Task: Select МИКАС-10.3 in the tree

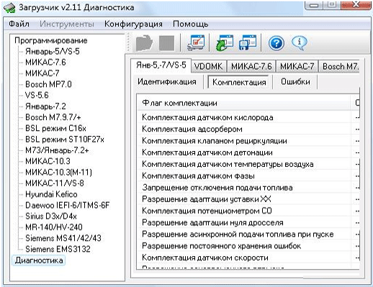Action: click(48, 161)
